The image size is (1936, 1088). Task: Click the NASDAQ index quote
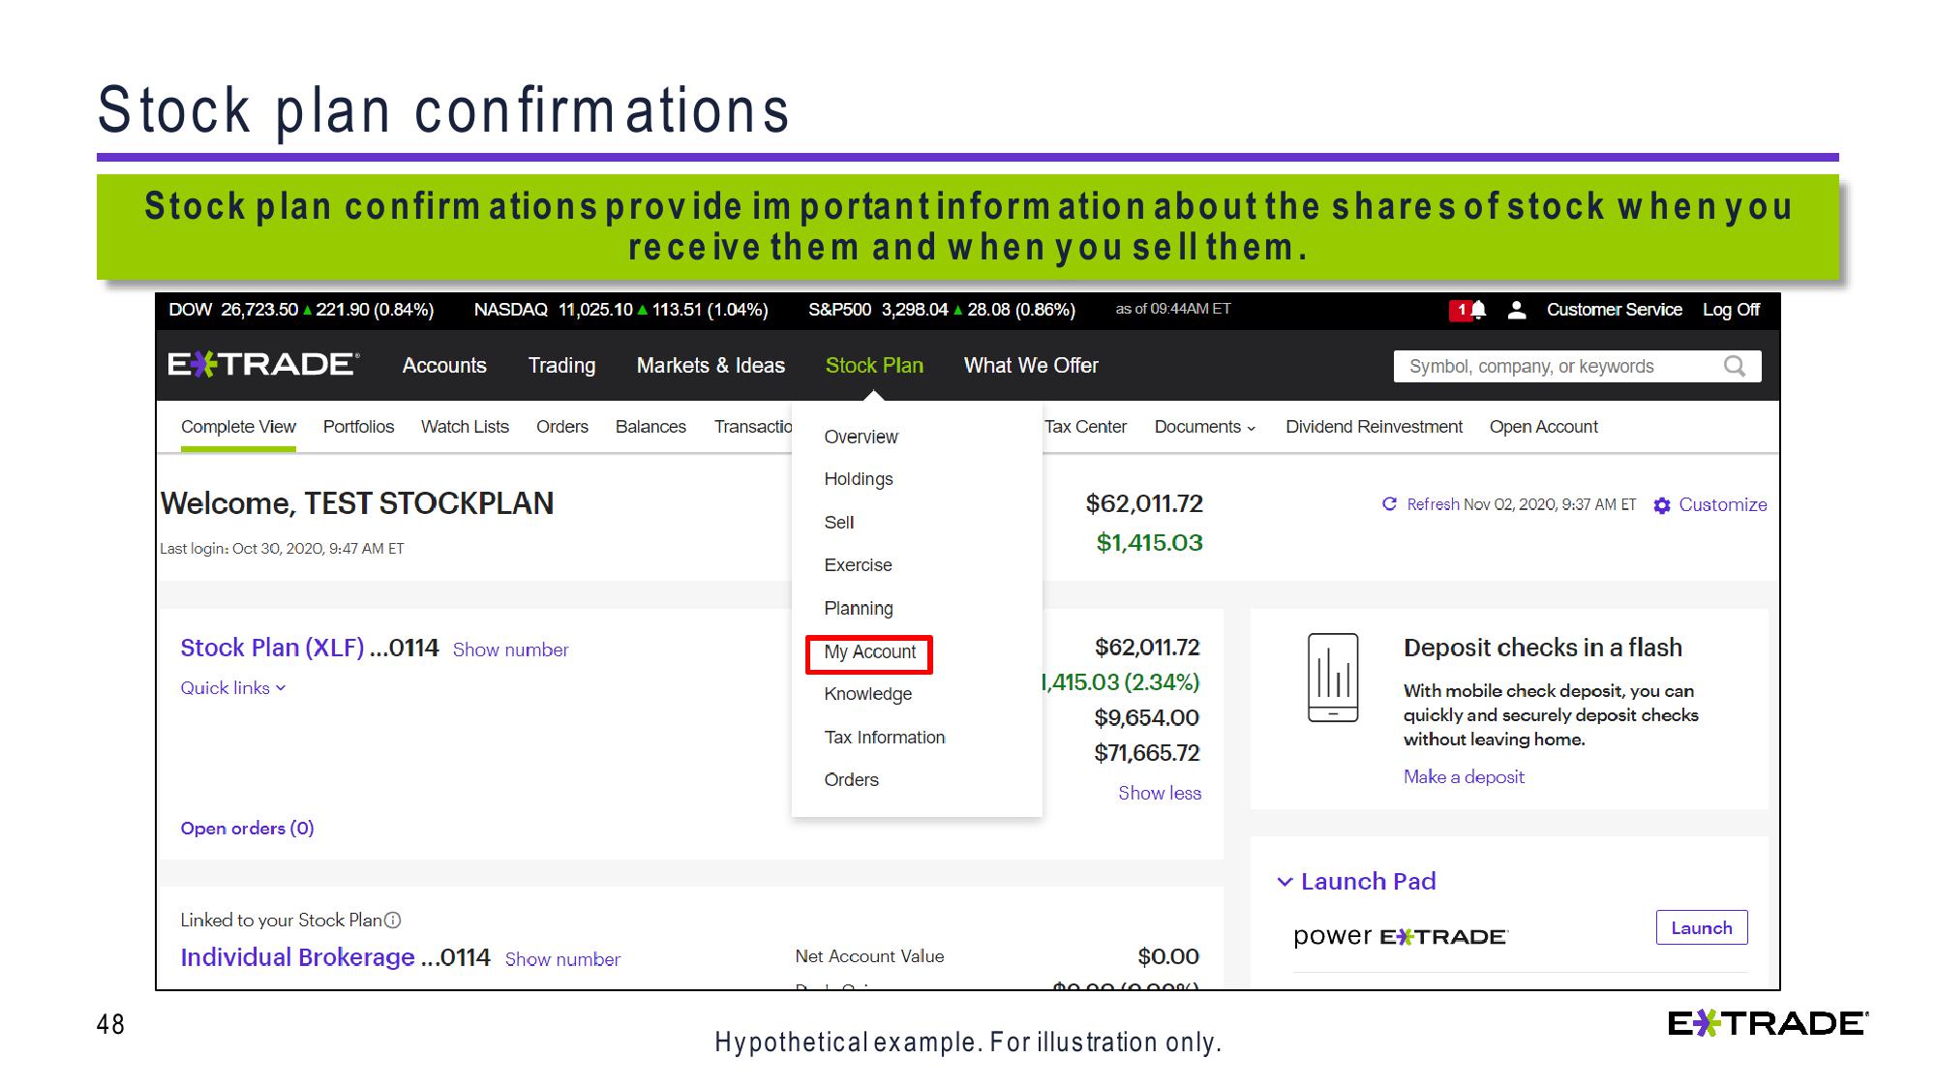tap(620, 310)
